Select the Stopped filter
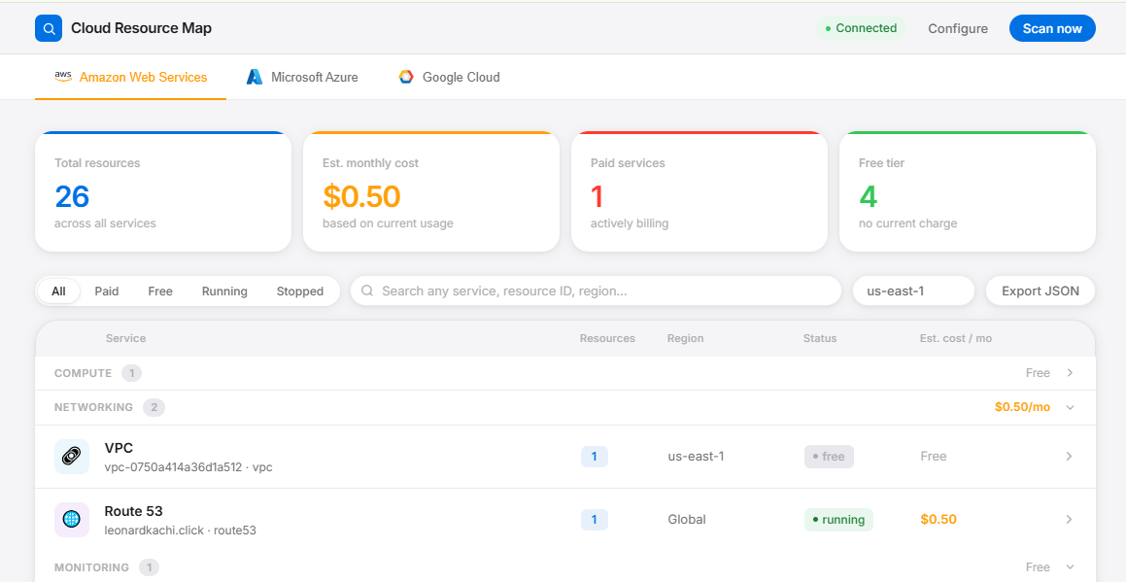This screenshot has height=582, width=1126. click(x=299, y=291)
